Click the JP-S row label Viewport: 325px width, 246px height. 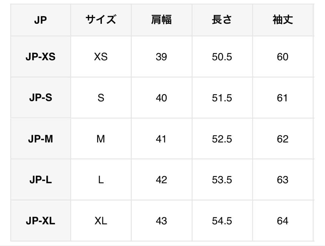[41, 98]
